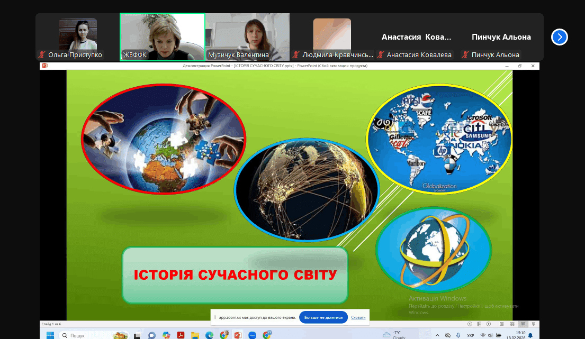The image size is (585, 339).
Task: Open Zoom app from taskbar
Action: tap(252, 336)
